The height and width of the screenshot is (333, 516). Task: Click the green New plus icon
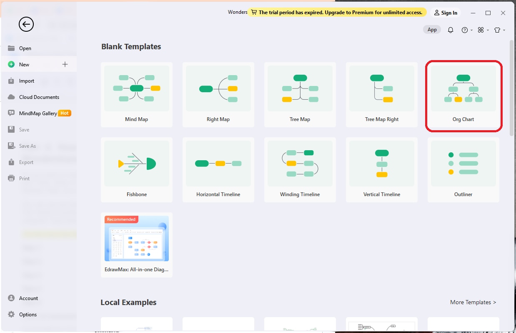pyautogui.click(x=11, y=64)
